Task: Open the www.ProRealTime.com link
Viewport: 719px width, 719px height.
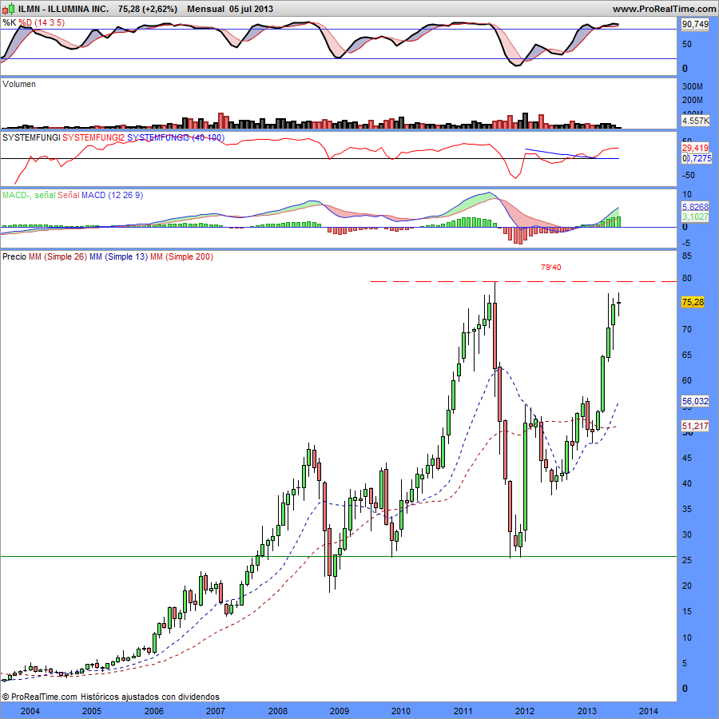Action: click(664, 9)
